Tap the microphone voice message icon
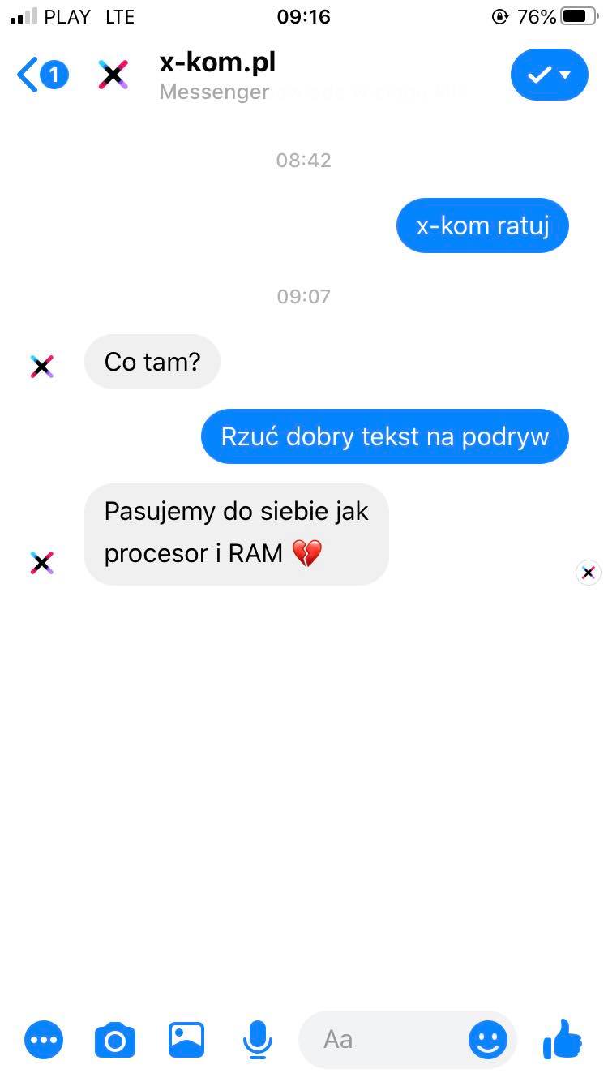 pos(258,1040)
